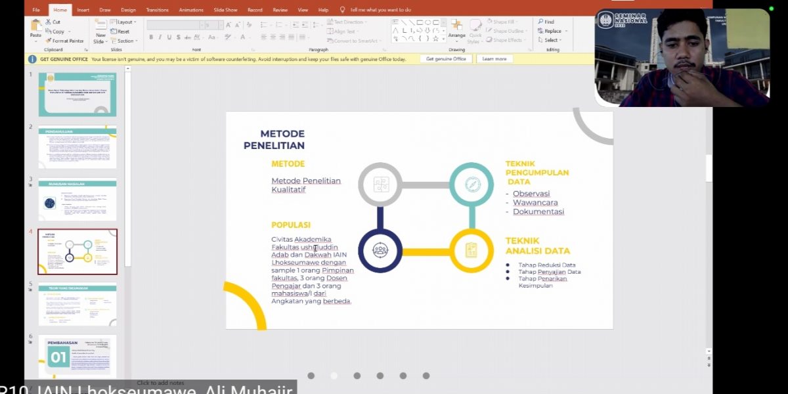Switch to the Insert tab

point(83,10)
